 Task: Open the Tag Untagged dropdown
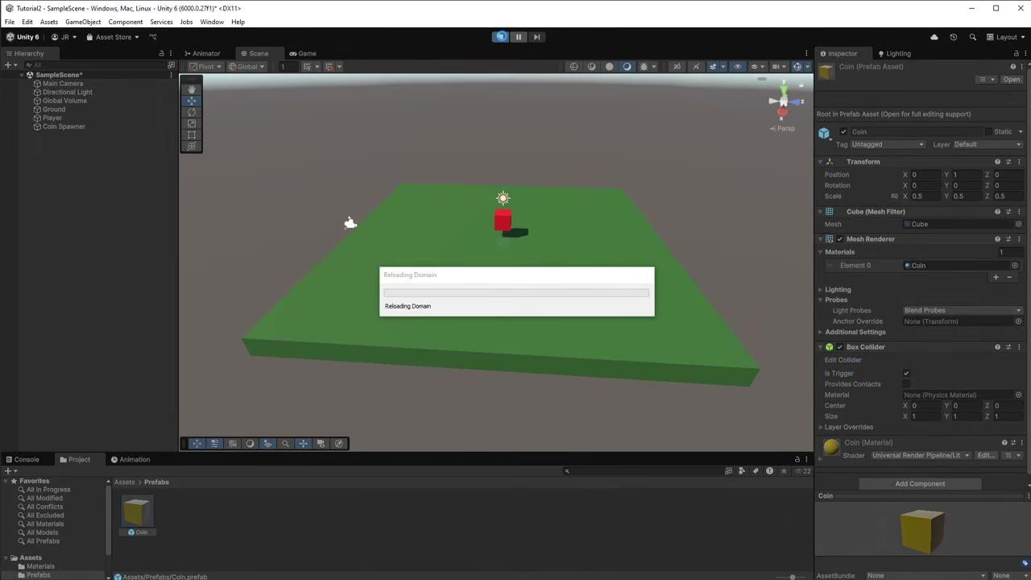888,144
